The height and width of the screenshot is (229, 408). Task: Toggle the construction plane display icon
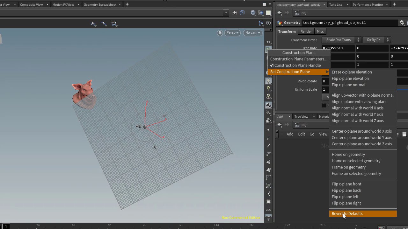[268, 50]
